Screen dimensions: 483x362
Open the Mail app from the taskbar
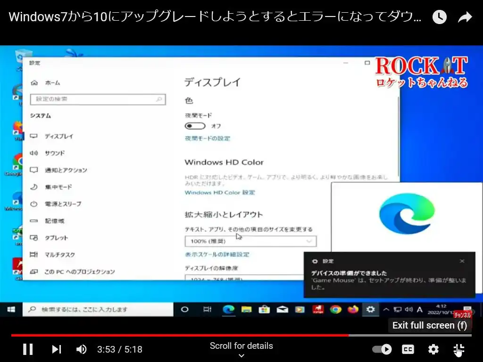tap(282, 309)
